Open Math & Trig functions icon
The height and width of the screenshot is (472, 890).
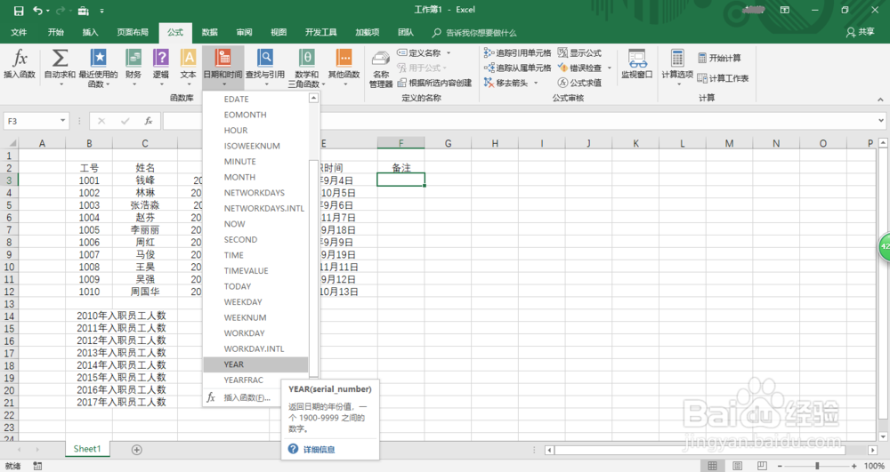click(306, 58)
